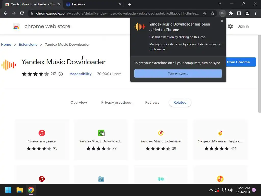Click Turn on sync button
The width and height of the screenshot is (261, 196).
pos(178,73)
